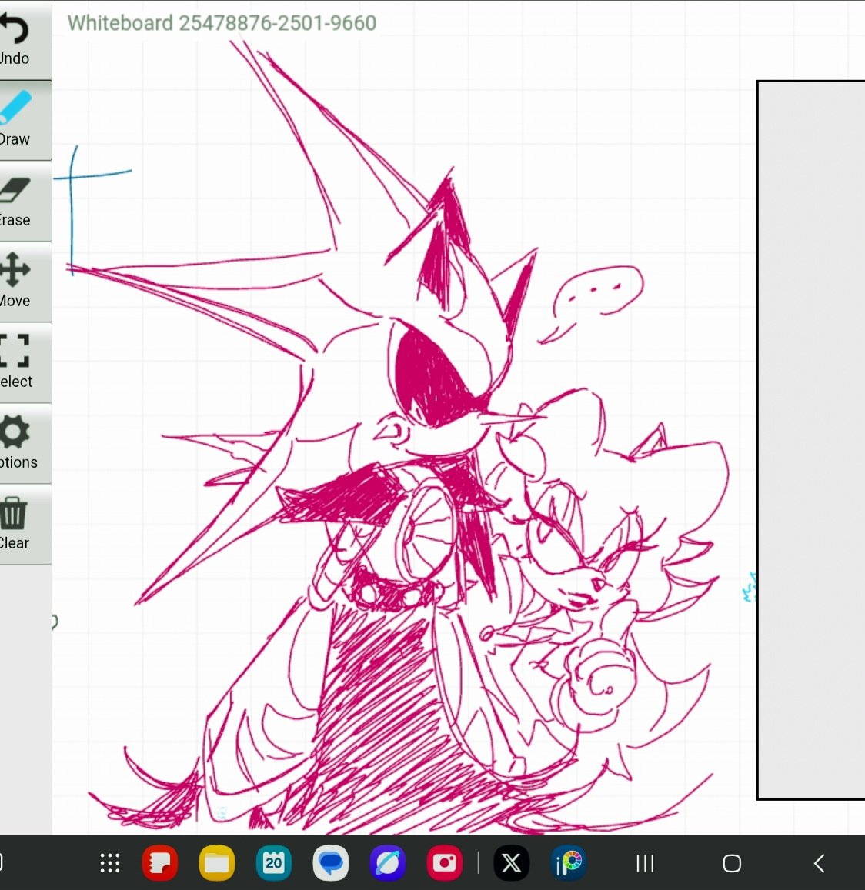
Task: Click the gray panel beside the canvas
Action: coord(812,441)
